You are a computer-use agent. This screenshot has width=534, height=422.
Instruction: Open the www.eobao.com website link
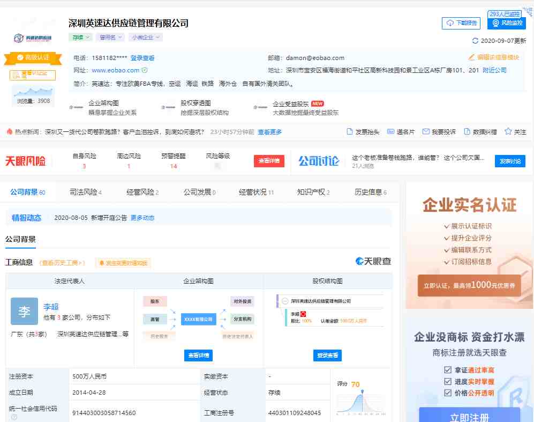(116, 70)
